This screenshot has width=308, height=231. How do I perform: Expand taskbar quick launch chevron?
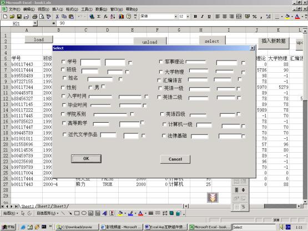[51, 227]
